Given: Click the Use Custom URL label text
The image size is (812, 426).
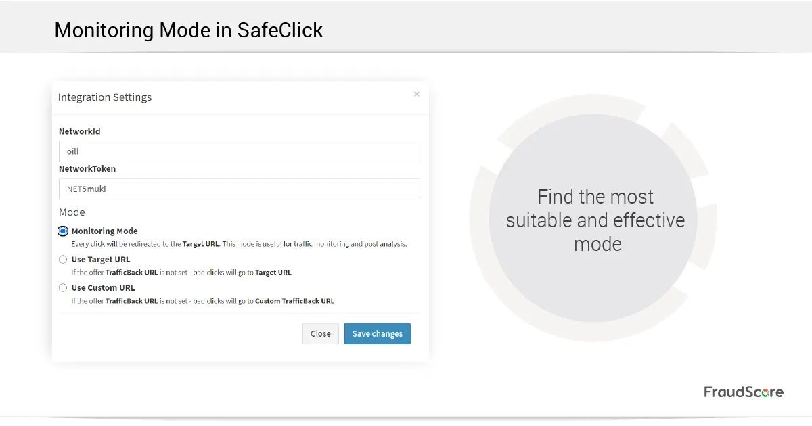Looking at the screenshot, I should (103, 288).
